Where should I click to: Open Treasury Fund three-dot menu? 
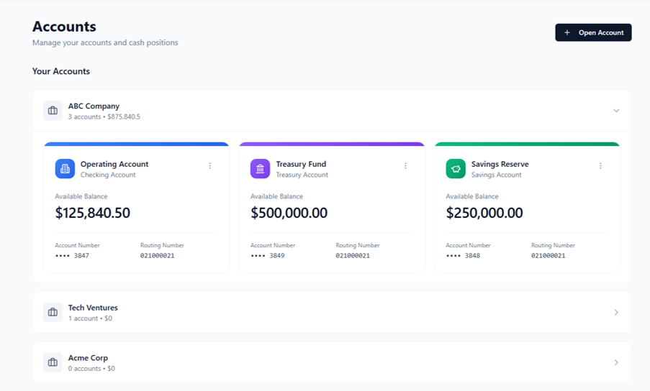click(x=405, y=165)
